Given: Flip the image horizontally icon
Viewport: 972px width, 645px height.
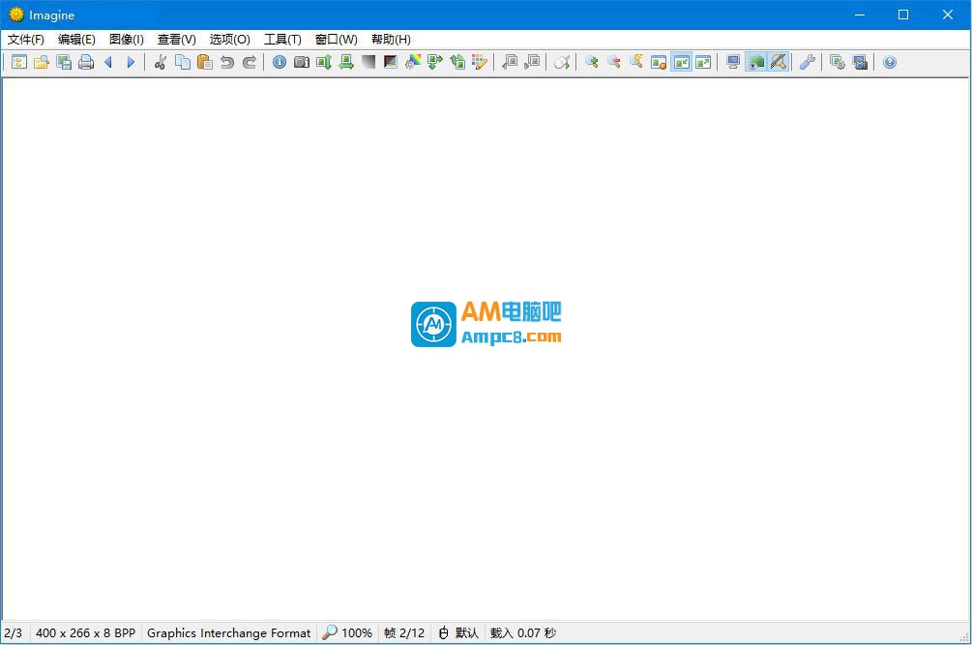Looking at the screenshot, I should click(x=346, y=62).
